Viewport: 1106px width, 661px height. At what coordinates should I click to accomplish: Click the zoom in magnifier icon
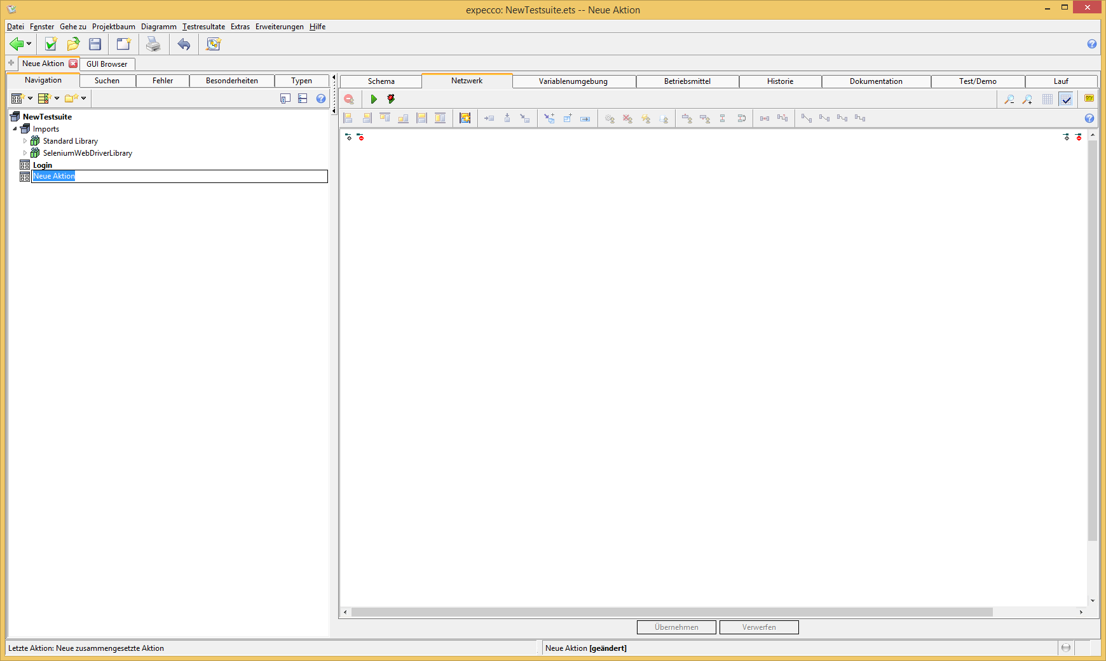coord(1027,99)
